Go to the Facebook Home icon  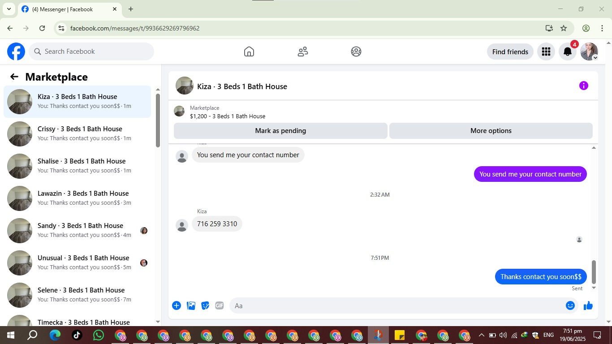(249, 52)
